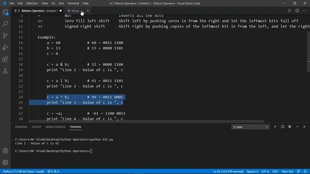Image resolution: width=310 pixels, height=174 pixels.
Task: Click the line 'b = 13'
Action: [x=54, y=48]
